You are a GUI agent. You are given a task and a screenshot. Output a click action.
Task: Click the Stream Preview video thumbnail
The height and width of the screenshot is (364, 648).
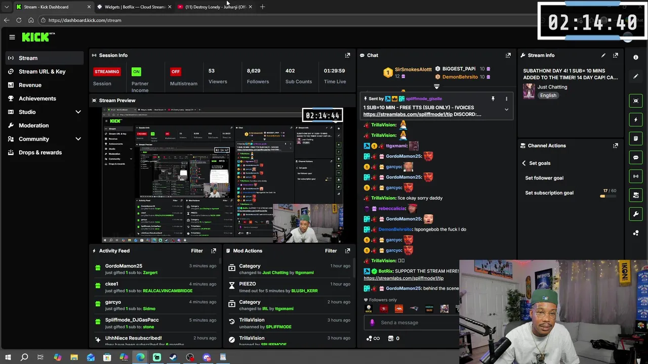[x=223, y=175]
